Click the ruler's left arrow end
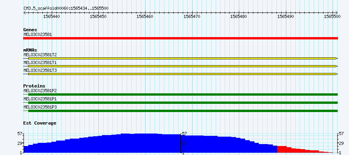349x155 pixels. click(x=25, y=12)
